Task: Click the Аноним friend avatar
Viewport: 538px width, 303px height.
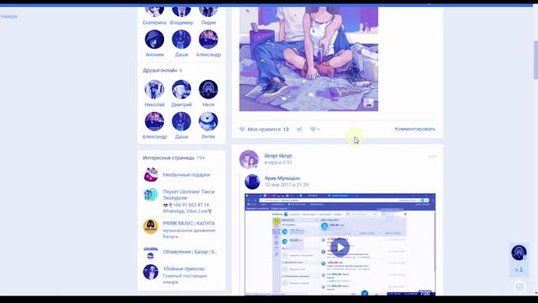Action: coord(155,40)
